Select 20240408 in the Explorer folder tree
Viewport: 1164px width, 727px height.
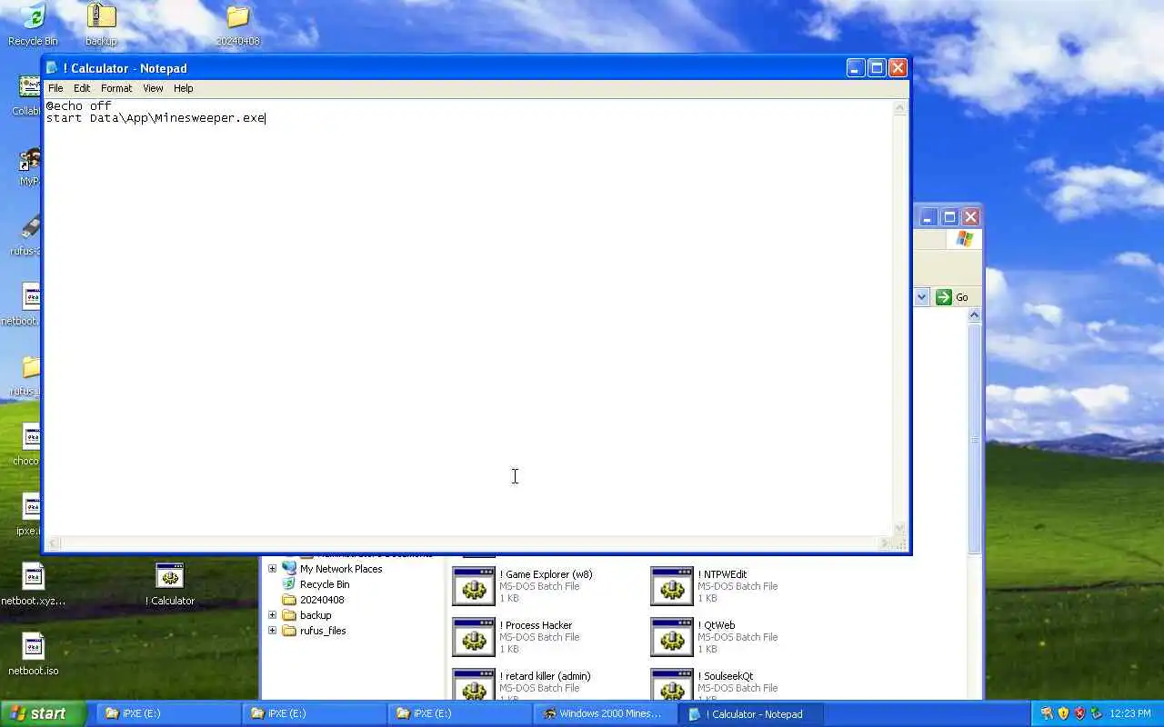tap(322, 600)
